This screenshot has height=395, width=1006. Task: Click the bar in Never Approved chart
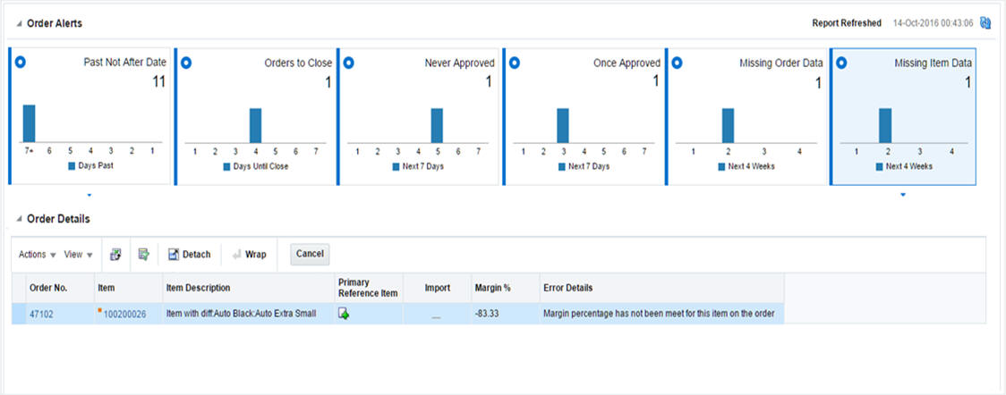(x=437, y=125)
